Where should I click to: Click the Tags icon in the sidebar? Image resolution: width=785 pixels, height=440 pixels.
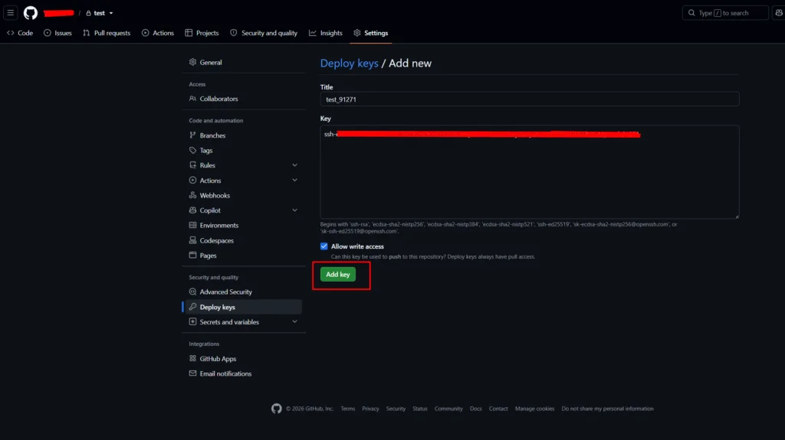192,150
